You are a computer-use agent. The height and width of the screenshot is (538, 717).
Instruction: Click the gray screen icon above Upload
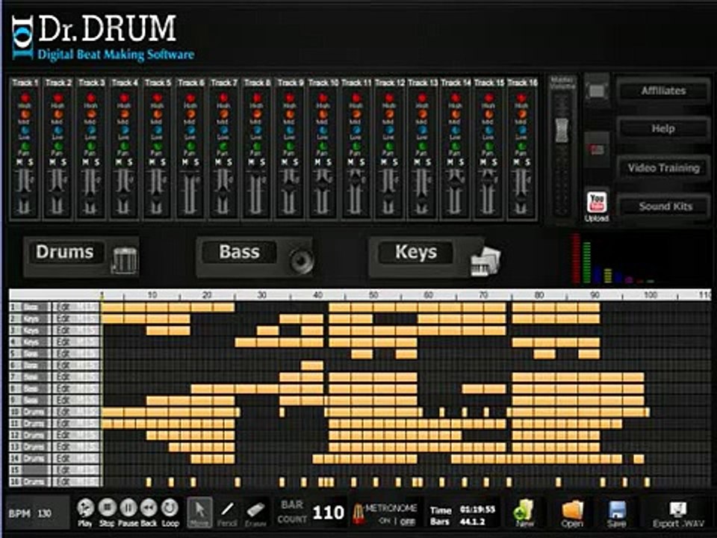tap(597, 90)
